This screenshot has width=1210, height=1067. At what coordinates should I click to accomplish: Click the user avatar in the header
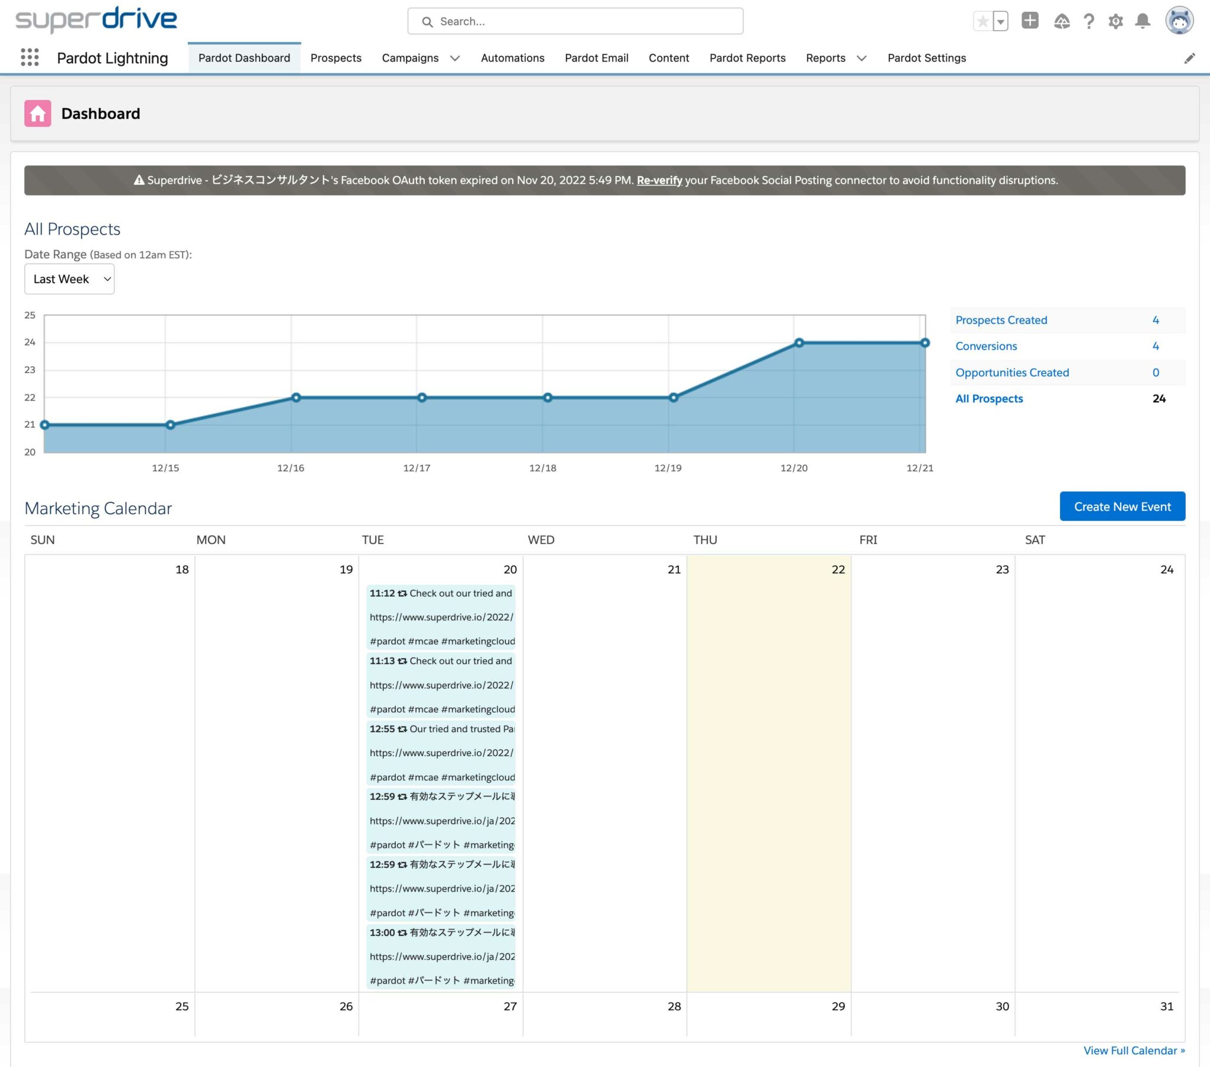tap(1180, 21)
